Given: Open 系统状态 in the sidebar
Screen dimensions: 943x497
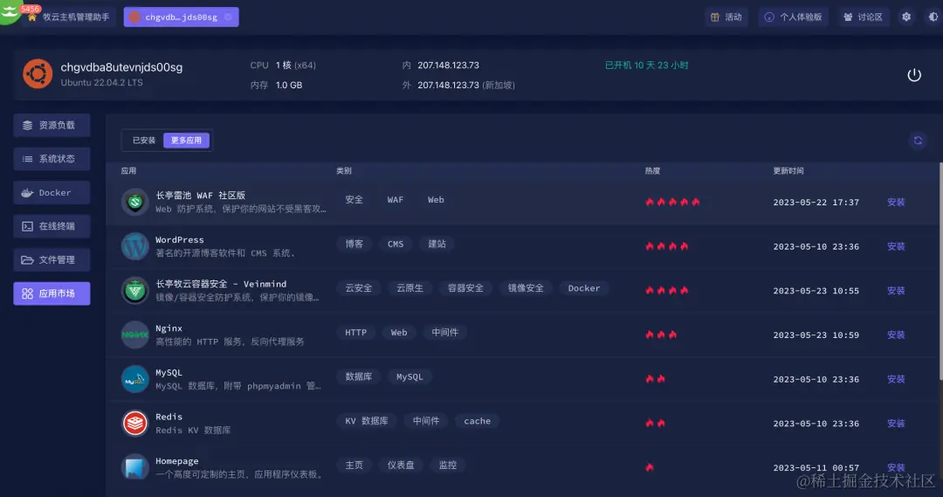Looking at the screenshot, I should pyautogui.click(x=52, y=159).
